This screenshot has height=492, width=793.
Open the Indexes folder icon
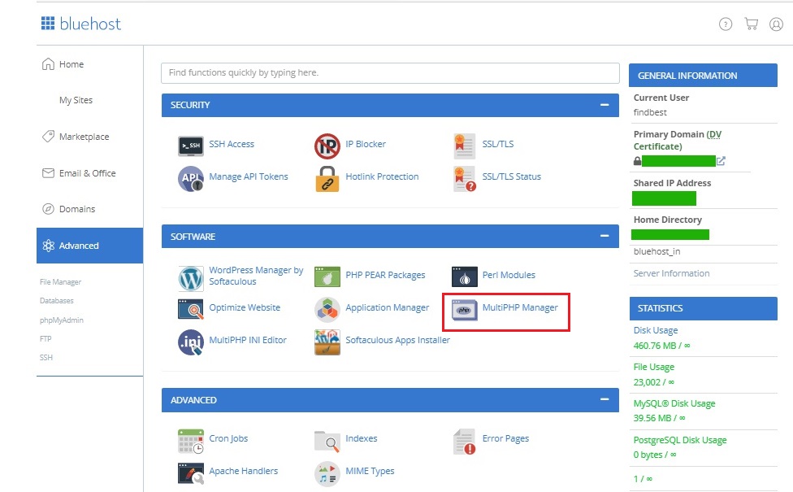[x=327, y=441]
